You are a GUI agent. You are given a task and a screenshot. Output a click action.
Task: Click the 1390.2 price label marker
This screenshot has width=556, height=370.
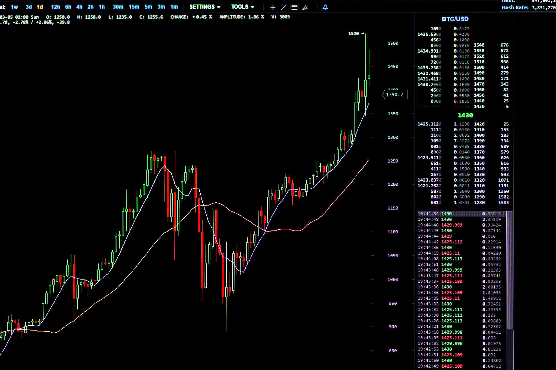click(x=395, y=95)
